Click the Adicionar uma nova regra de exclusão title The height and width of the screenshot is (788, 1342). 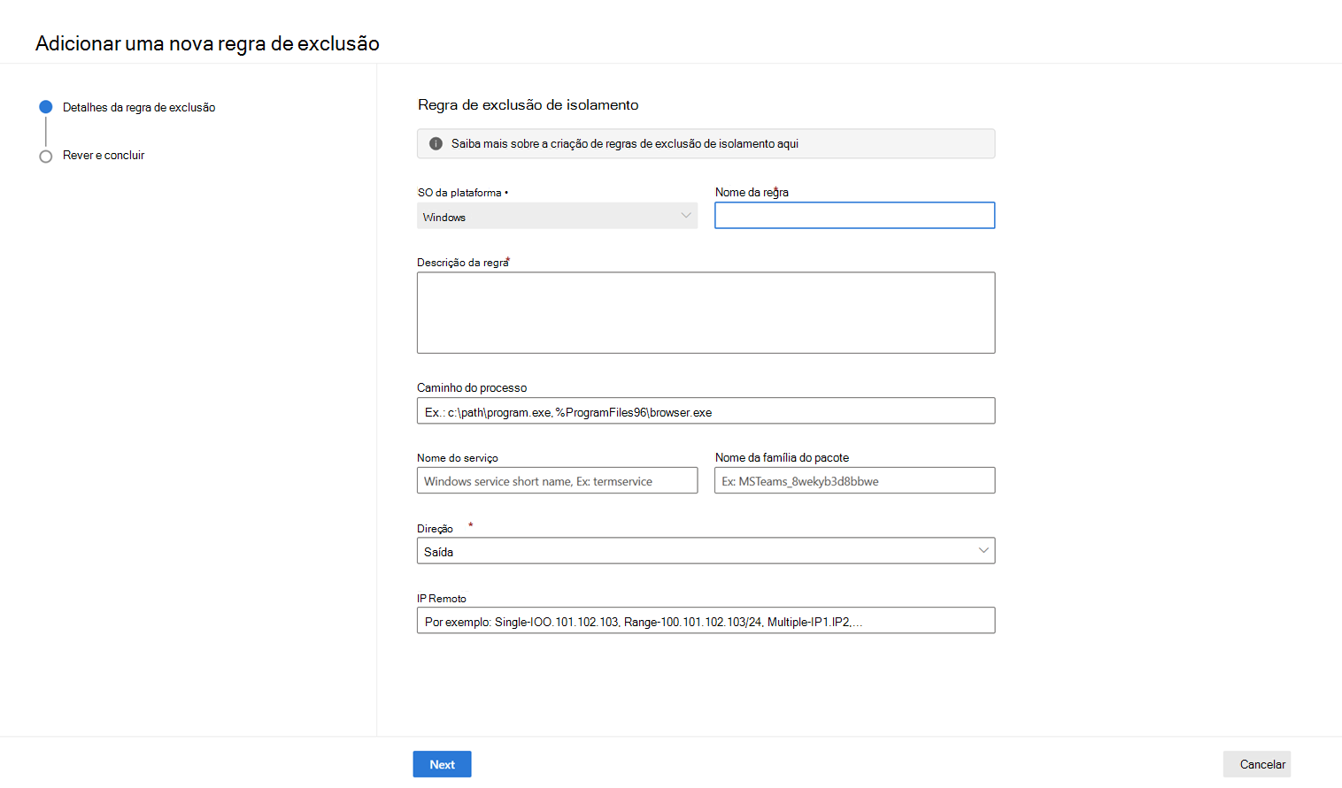coord(207,43)
